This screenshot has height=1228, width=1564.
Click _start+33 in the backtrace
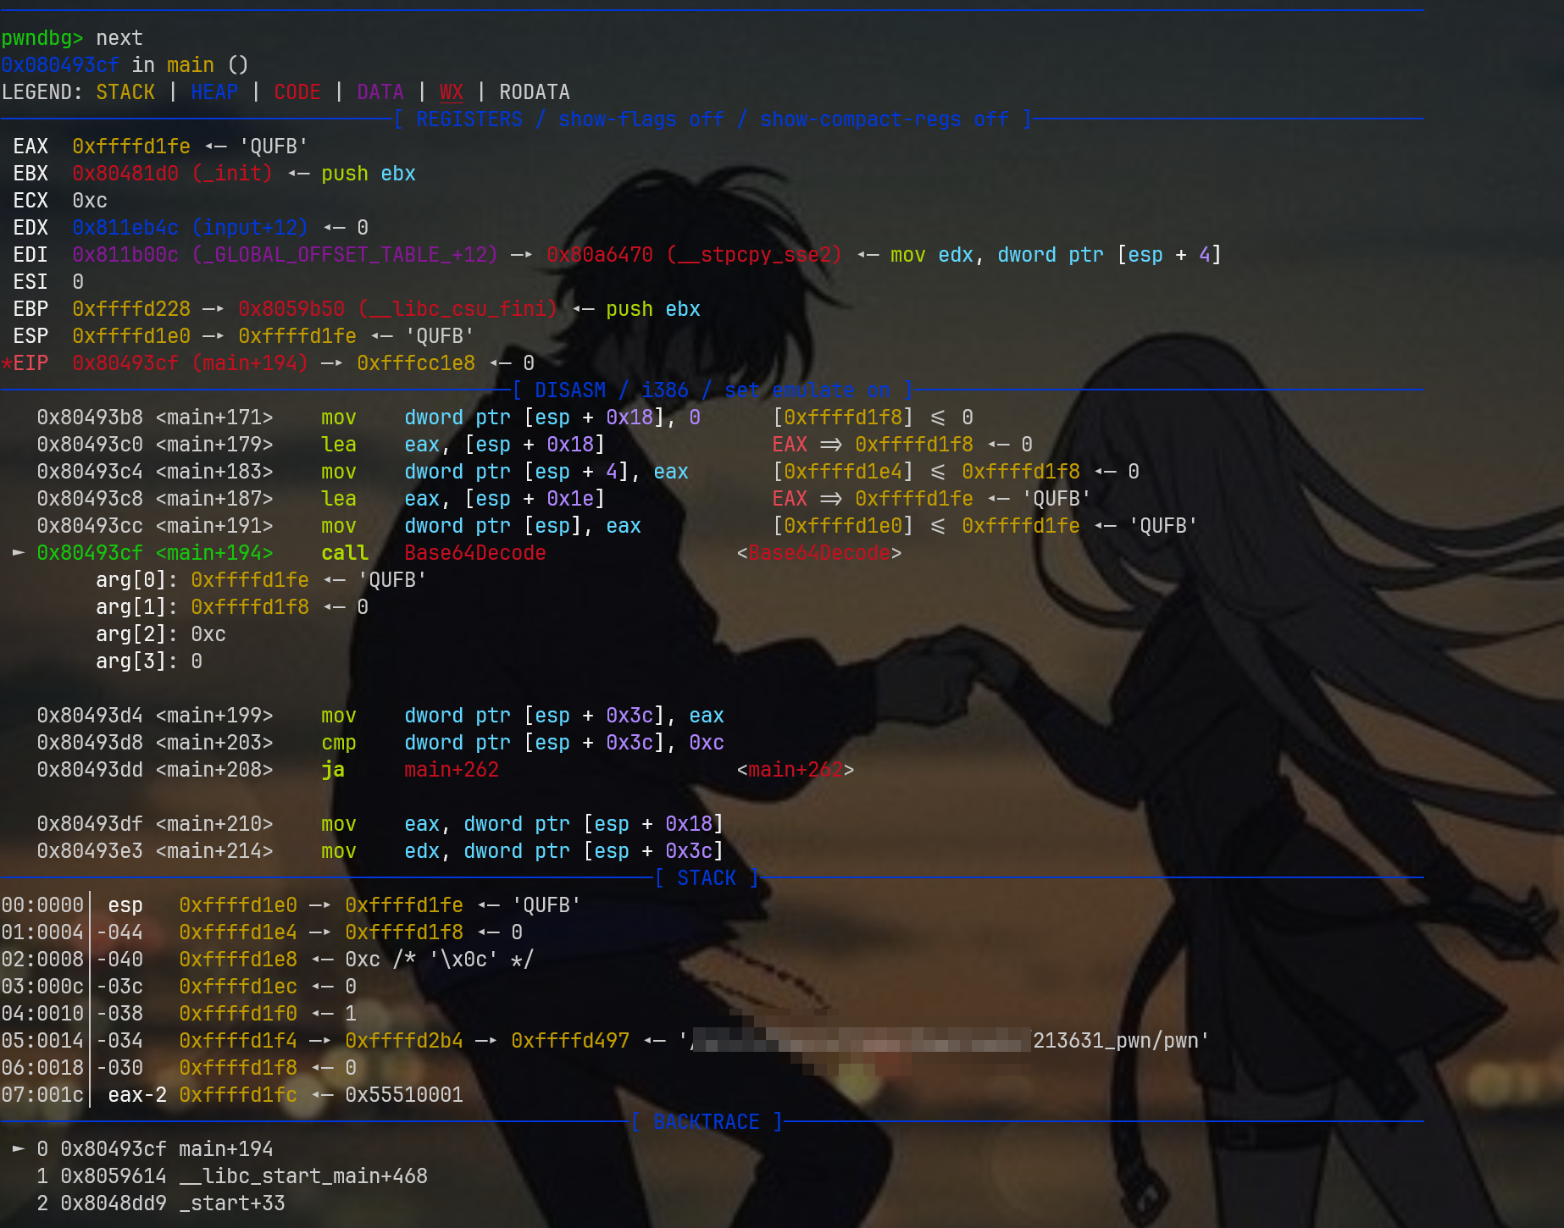(x=232, y=1203)
